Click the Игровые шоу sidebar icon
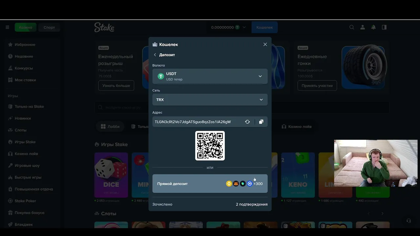420x236 pixels. [10, 166]
